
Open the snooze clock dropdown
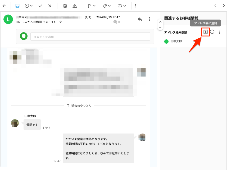point(29,6)
